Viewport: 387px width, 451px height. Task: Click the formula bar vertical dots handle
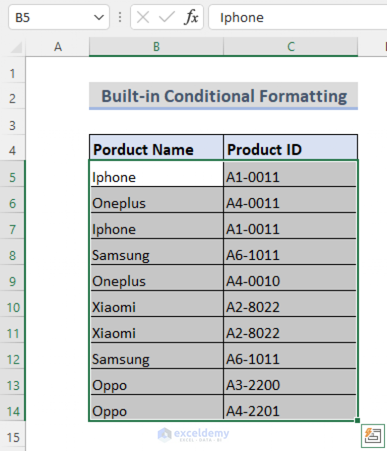click(120, 17)
